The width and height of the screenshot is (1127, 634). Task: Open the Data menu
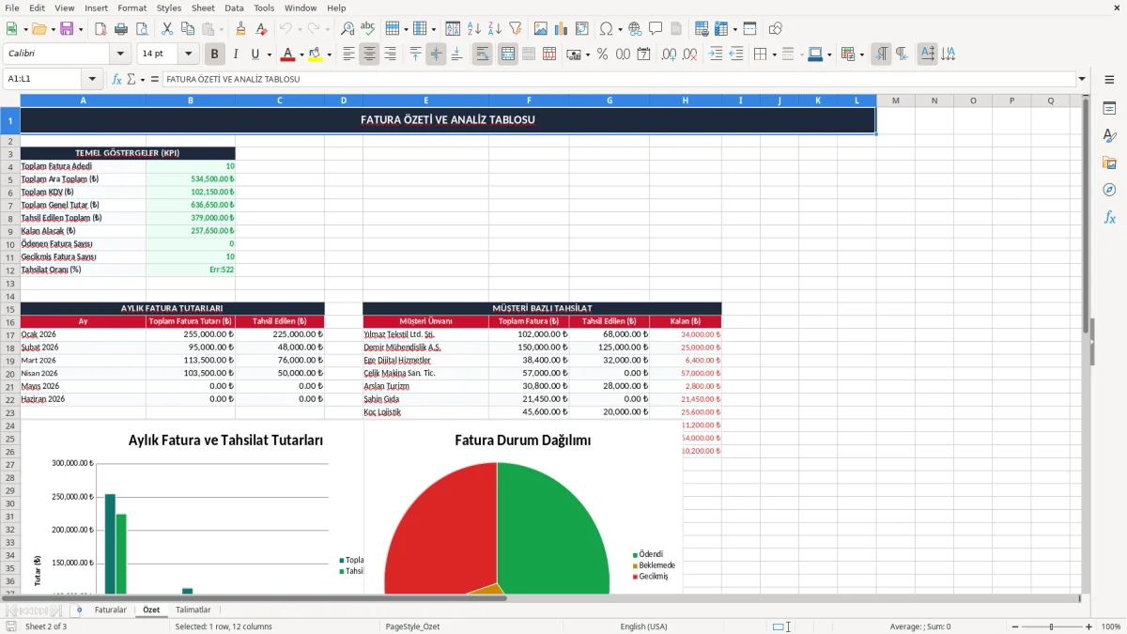click(234, 8)
